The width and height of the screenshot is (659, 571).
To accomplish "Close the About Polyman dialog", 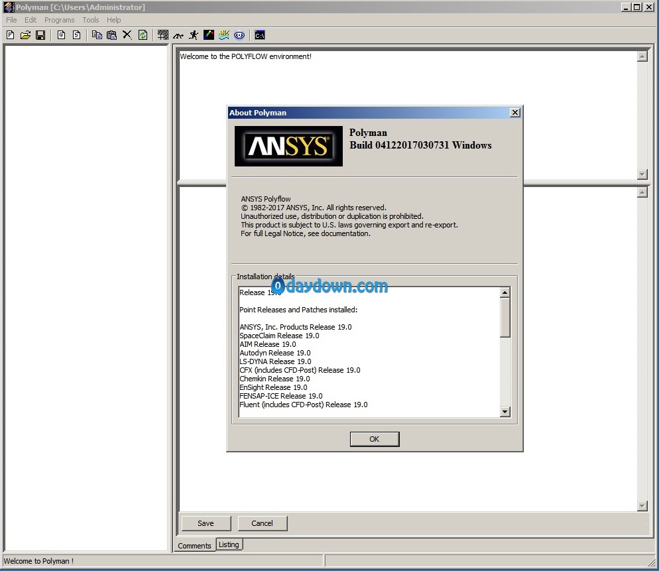I will (515, 112).
